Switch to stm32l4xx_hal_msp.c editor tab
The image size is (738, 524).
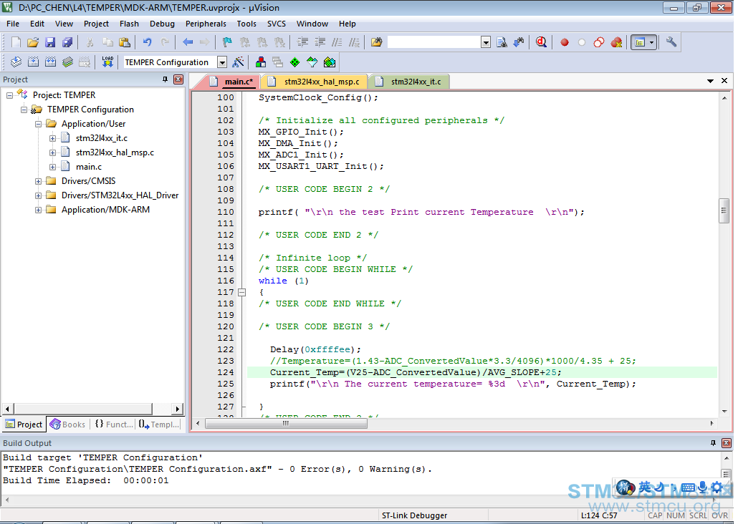point(316,82)
